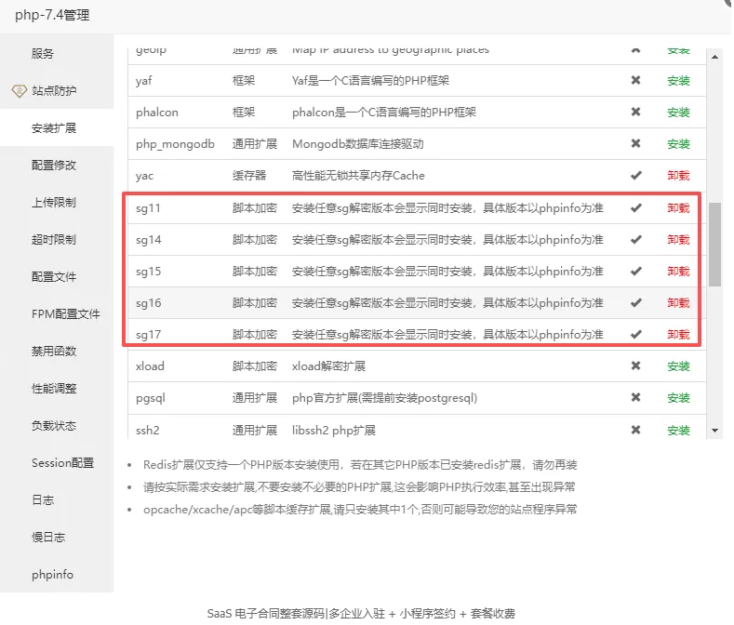Select the sg14 extension name
This screenshot has height=625, width=734.
coord(149,240)
